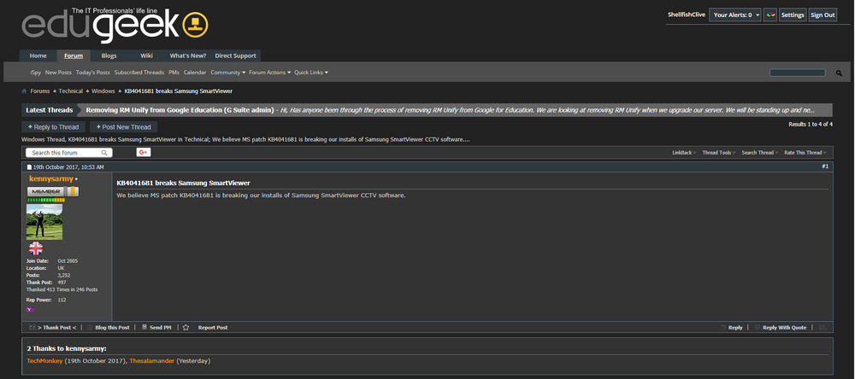Click the EduGeek logo
The height and width of the screenshot is (379, 855).
point(115,26)
